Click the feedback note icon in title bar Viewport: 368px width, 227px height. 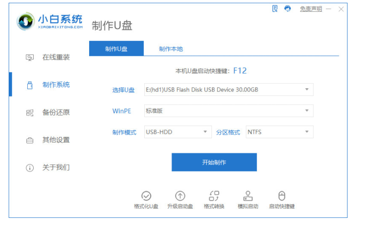click(x=275, y=9)
